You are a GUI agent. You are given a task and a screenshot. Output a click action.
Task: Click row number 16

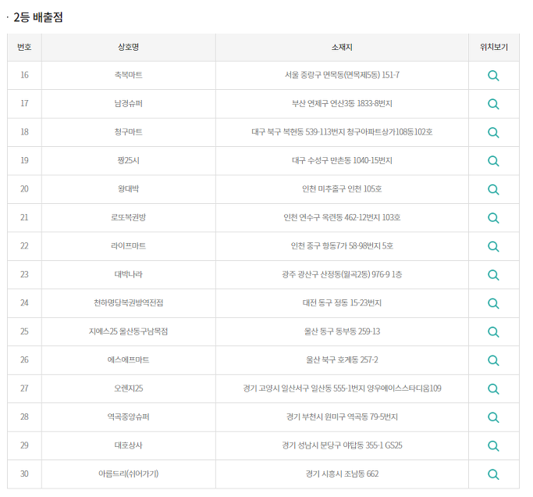tap(24, 75)
